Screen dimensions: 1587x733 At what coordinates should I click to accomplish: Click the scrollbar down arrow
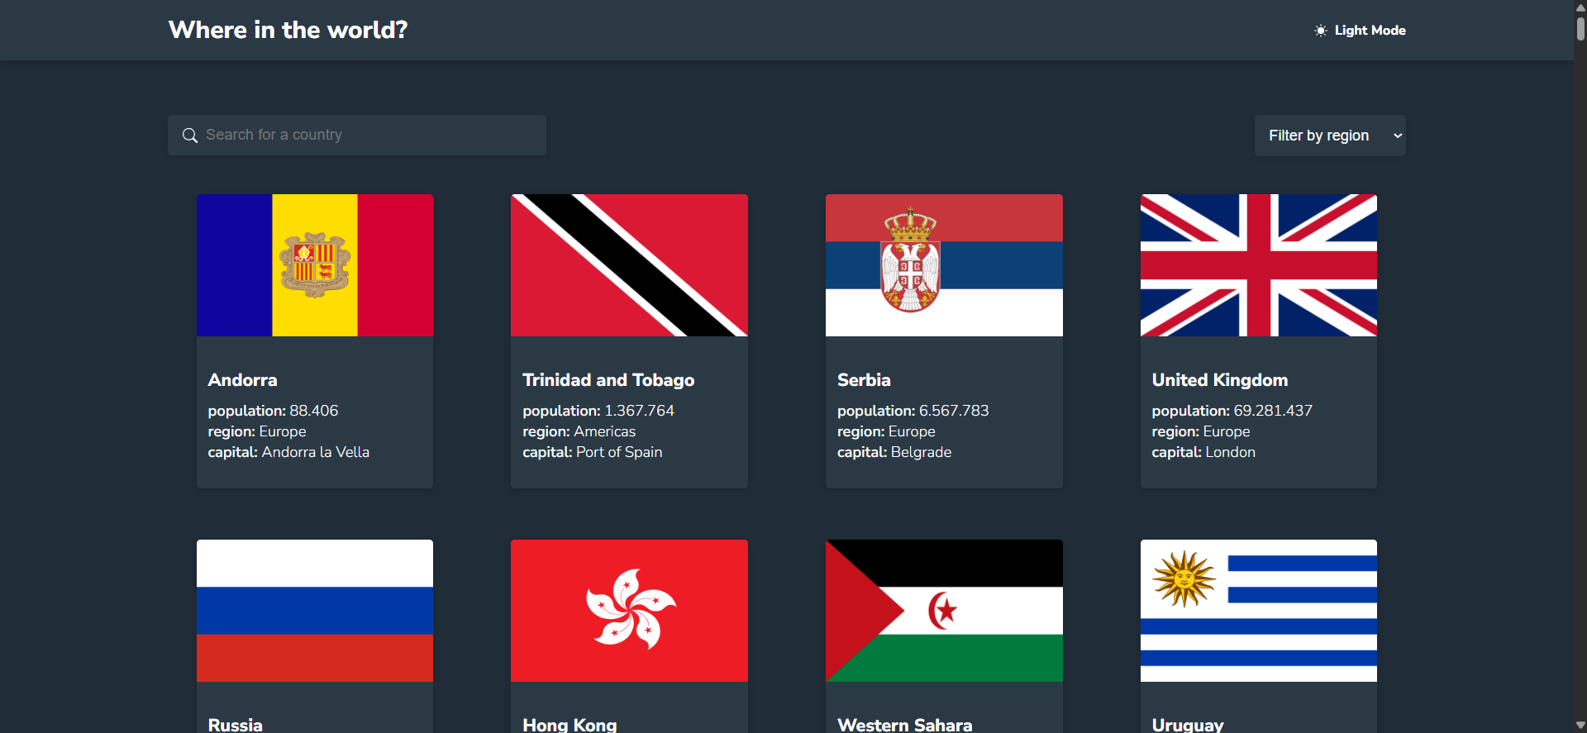click(1580, 726)
